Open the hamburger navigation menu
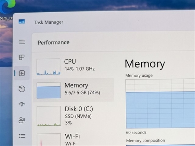The image size is (195, 146). pyautogui.click(x=22, y=42)
